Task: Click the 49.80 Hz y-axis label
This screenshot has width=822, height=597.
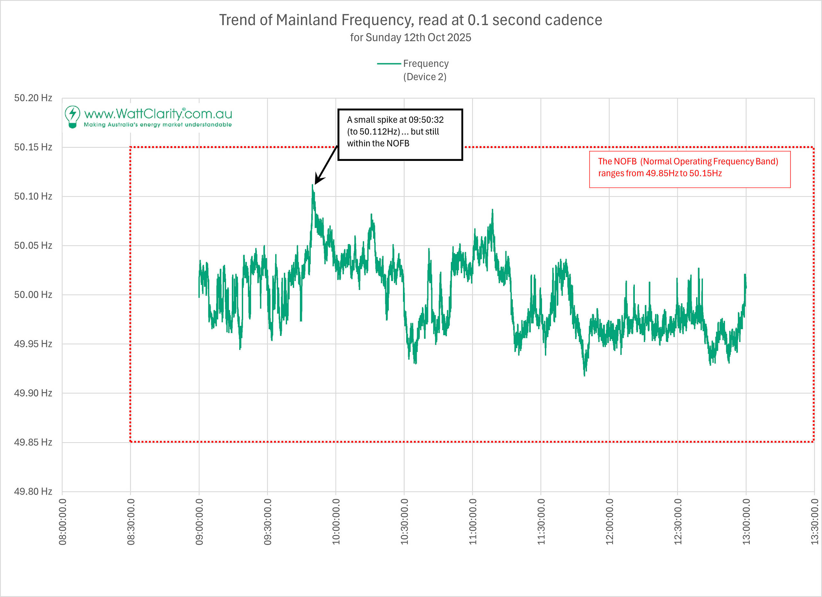Action: (x=33, y=492)
